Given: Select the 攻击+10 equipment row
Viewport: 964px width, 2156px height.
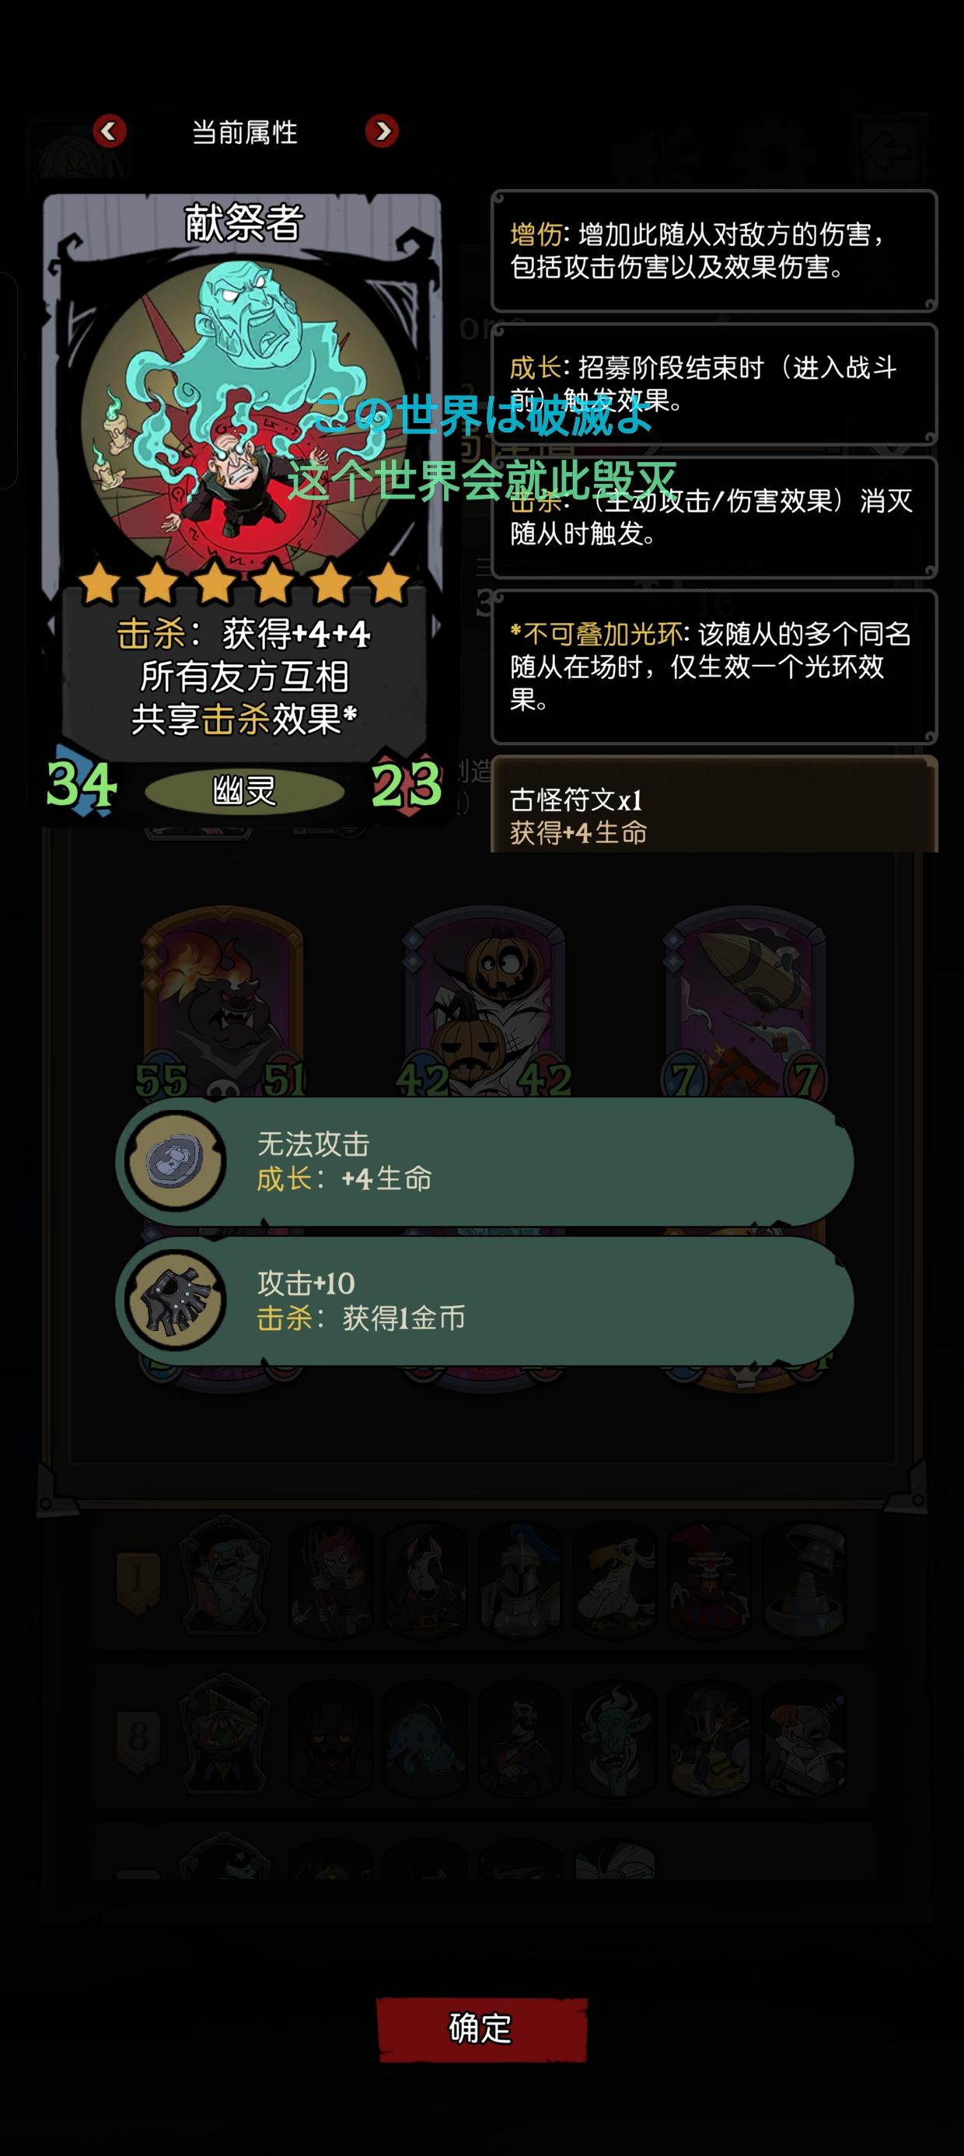Looking at the screenshot, I should [484, 1300].
